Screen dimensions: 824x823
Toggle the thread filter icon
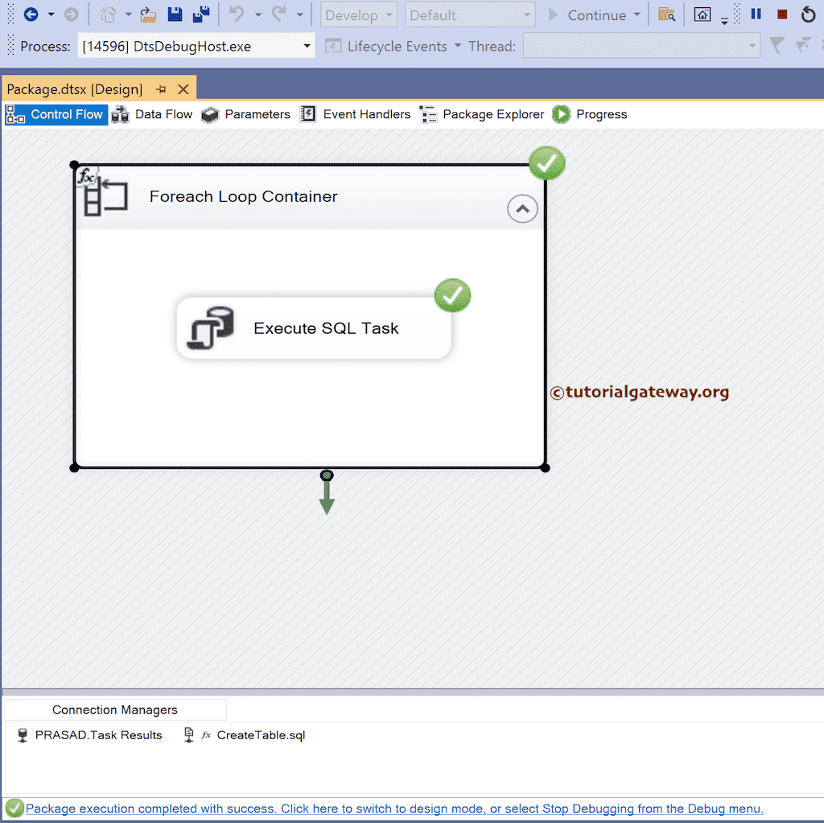pos(777,45)
